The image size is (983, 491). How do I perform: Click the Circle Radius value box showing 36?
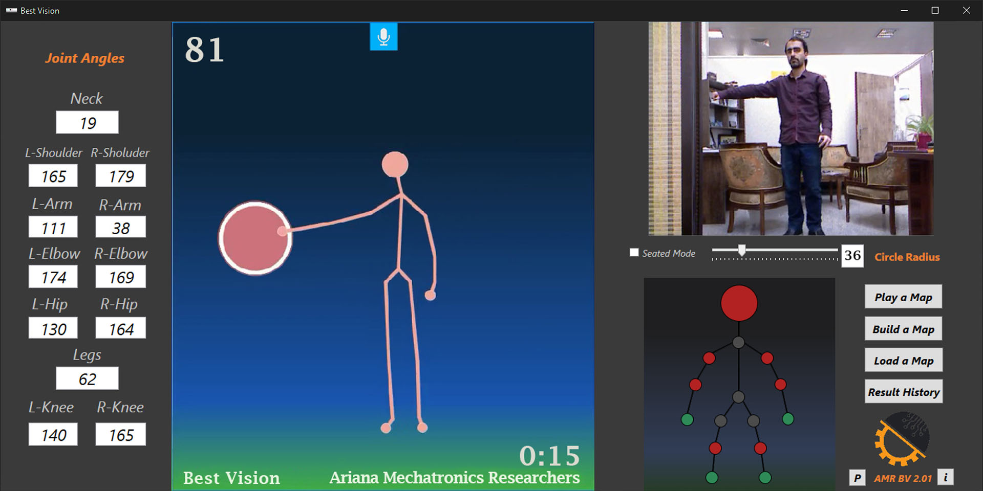(852, 256)
